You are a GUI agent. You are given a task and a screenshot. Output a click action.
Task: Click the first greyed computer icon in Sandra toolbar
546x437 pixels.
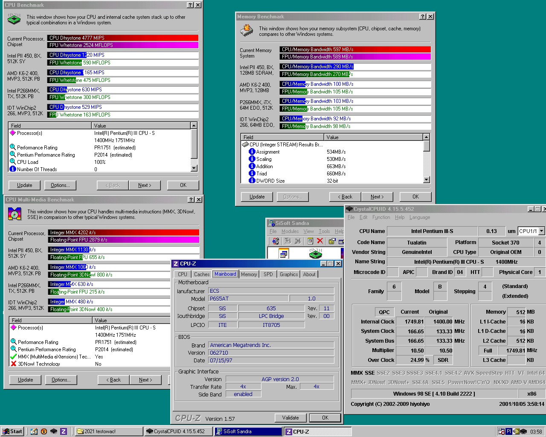(288, 241)
